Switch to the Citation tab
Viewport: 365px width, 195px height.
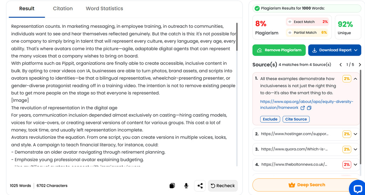[x=63, y=9]
